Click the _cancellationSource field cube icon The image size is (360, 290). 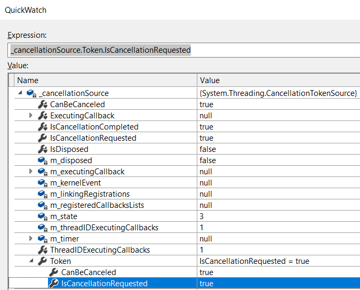(x=31, y=93)
